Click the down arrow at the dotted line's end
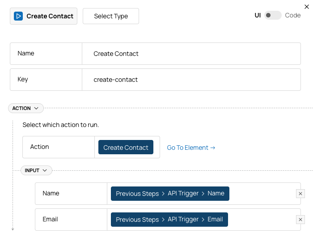This screenshot has height=237, width=313. [x=13, y=229]
